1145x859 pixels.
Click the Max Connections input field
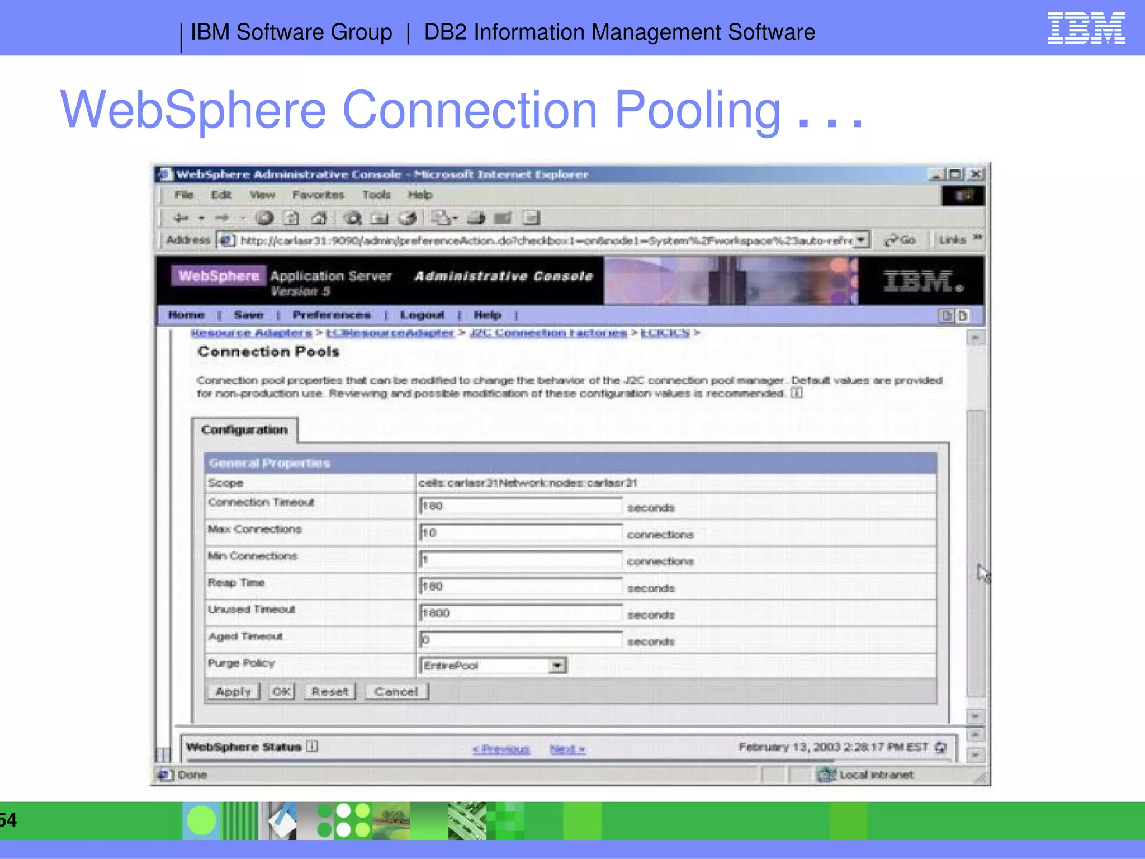[x=521, y=532]
